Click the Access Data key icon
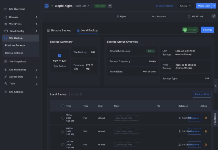 pos(6,77)
